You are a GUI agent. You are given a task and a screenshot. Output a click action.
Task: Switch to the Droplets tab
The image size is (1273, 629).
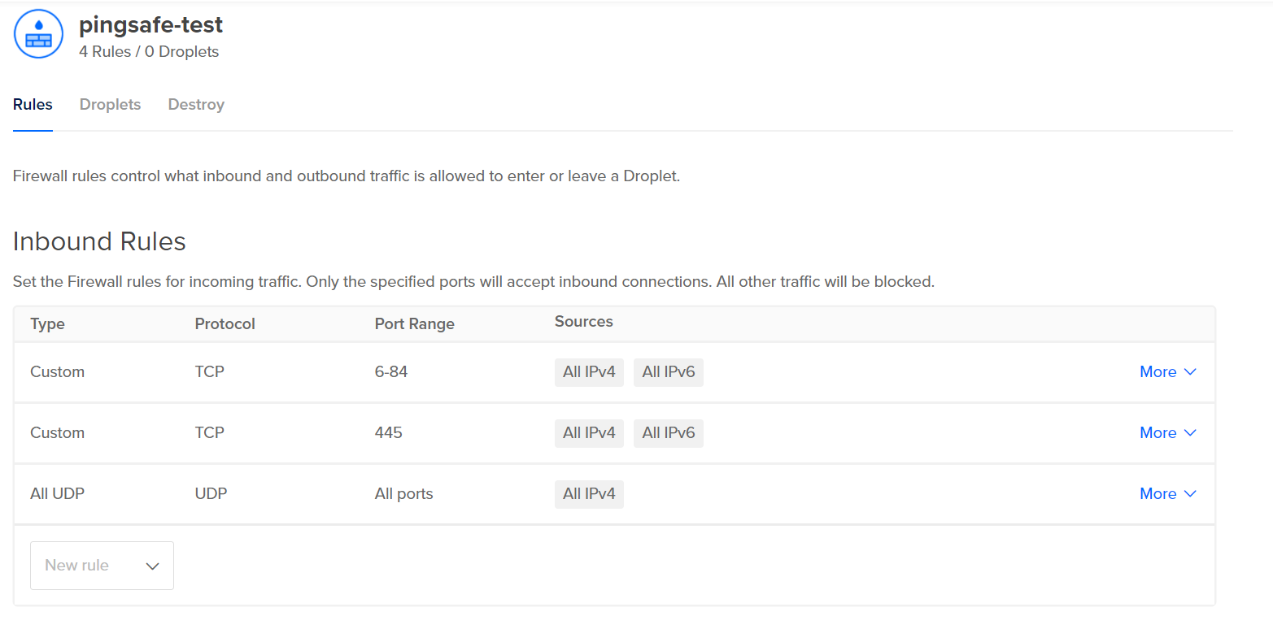[110, 105]
